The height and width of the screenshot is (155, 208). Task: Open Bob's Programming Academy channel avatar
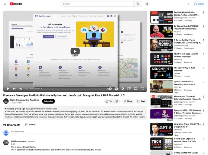[6, 101]
